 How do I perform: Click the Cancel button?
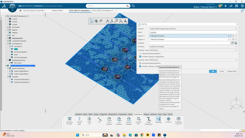(222, 71)
